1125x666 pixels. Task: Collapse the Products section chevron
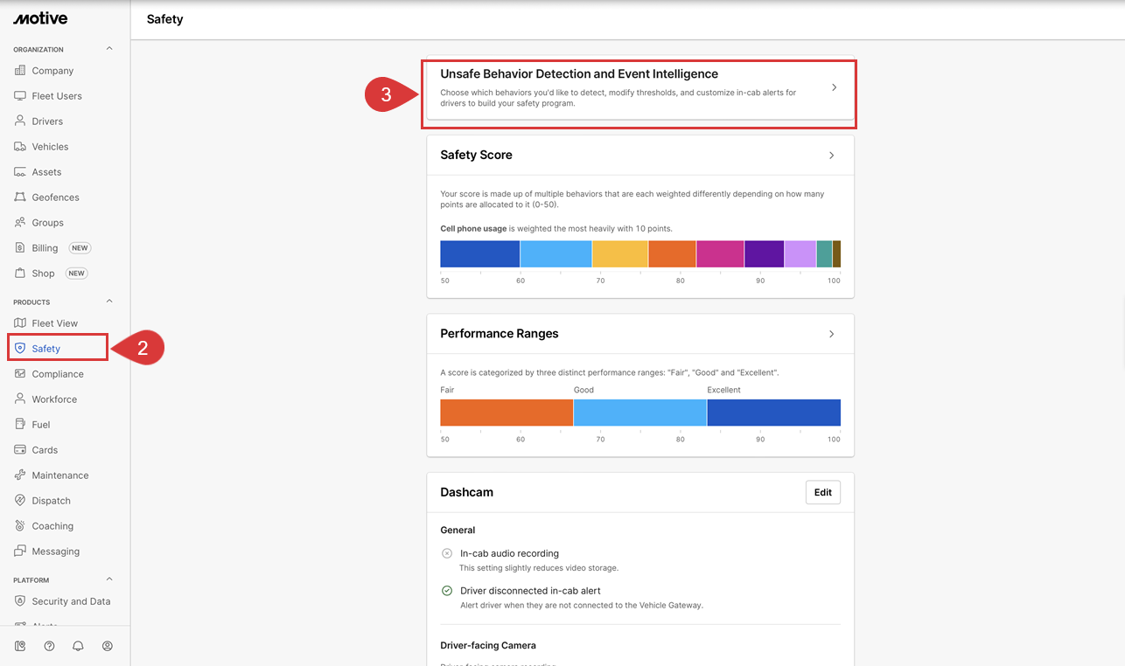pyautogui.click(x=109, y=302)
